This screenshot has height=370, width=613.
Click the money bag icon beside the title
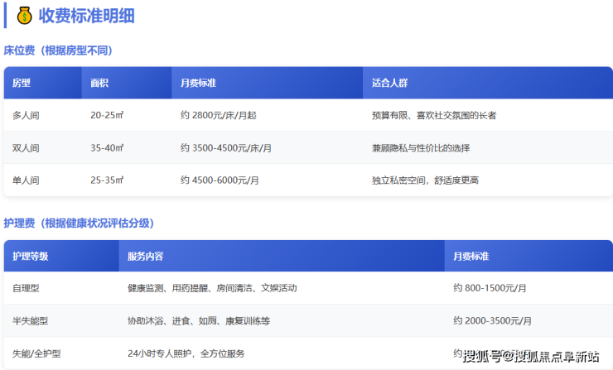[25, 16]
